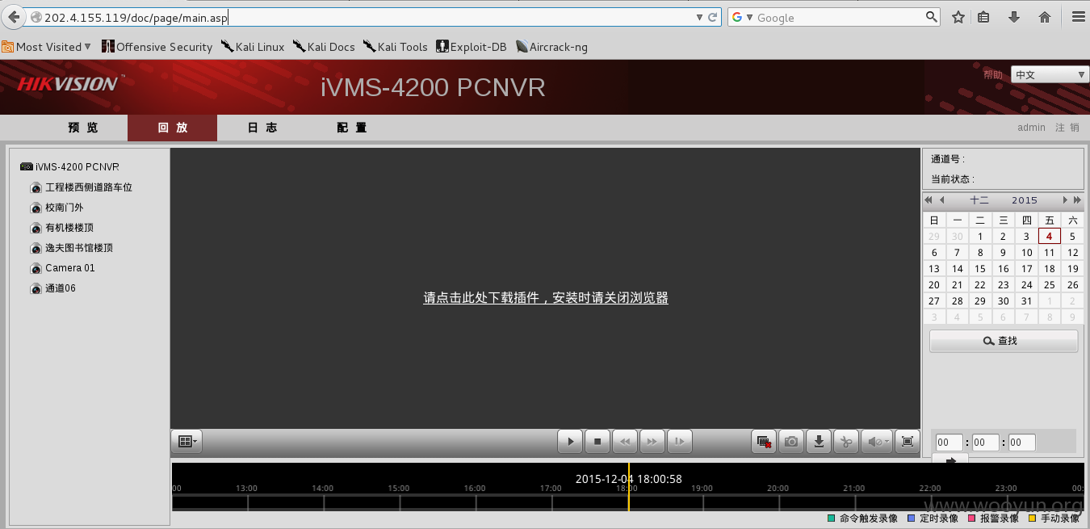This screenshot has height=529, width=1090.
Task: Switch to the 预览 tab
Action: click(83, 128)
